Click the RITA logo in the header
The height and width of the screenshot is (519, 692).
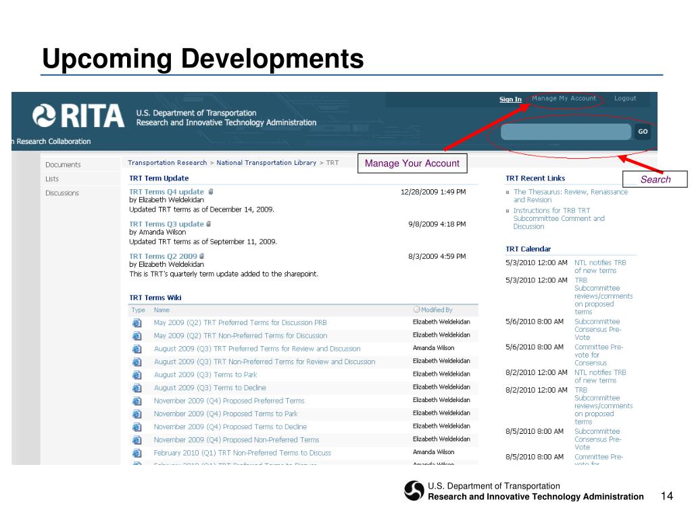(78, 116)
